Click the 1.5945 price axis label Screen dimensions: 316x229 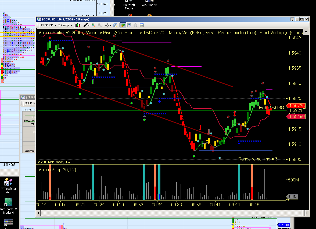(295, 38)
